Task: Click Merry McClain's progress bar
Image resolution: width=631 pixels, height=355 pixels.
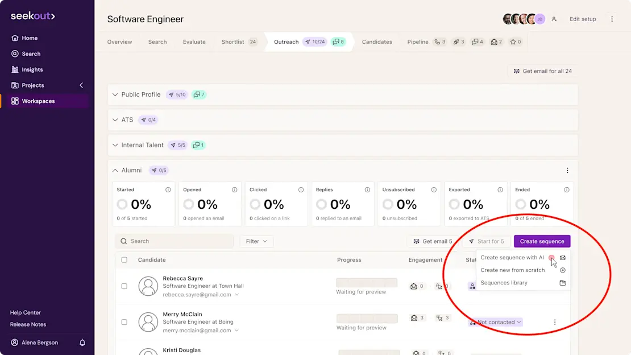Action: pyautogui.click(x=367, y=319)
